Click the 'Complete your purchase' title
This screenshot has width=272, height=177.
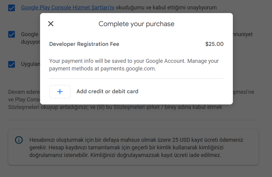tap(136, 24)
